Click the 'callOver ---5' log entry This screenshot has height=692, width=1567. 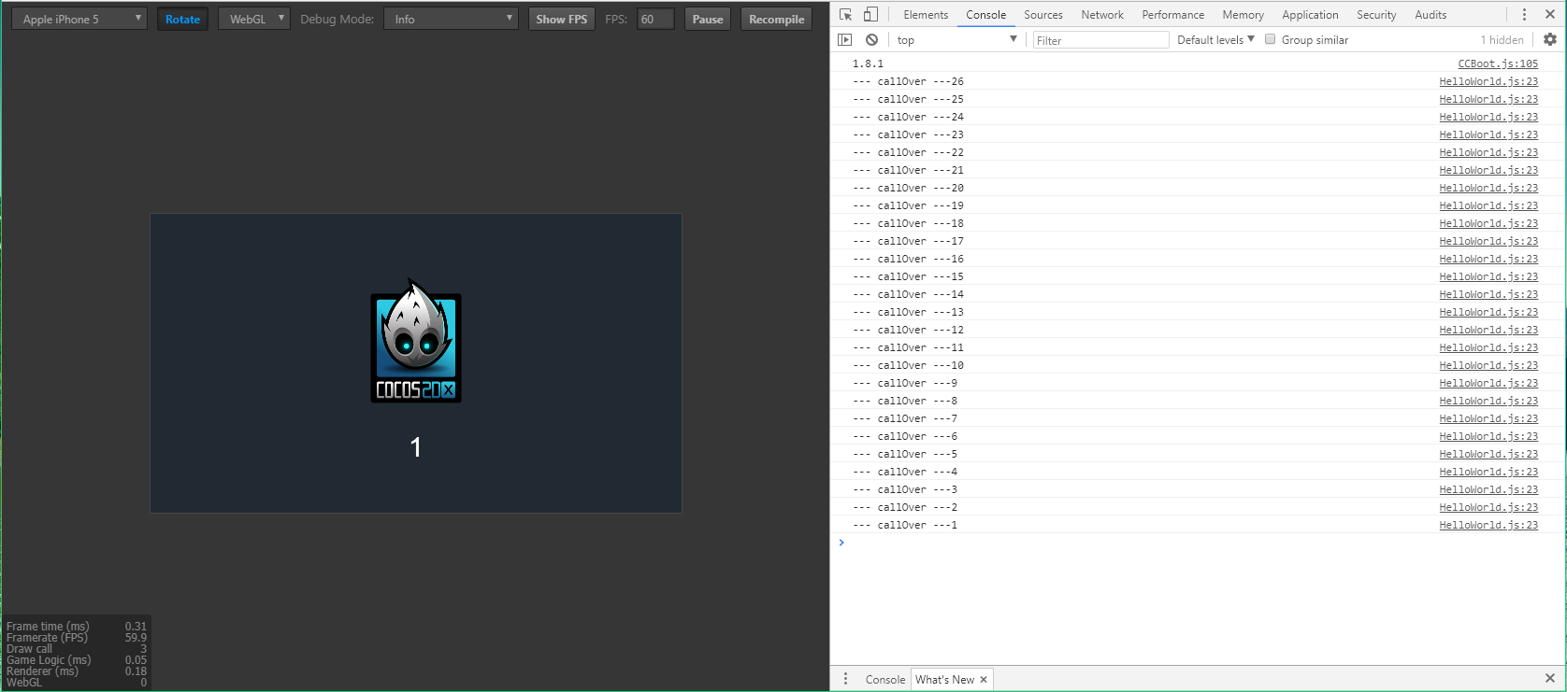[x=905, y=454]
